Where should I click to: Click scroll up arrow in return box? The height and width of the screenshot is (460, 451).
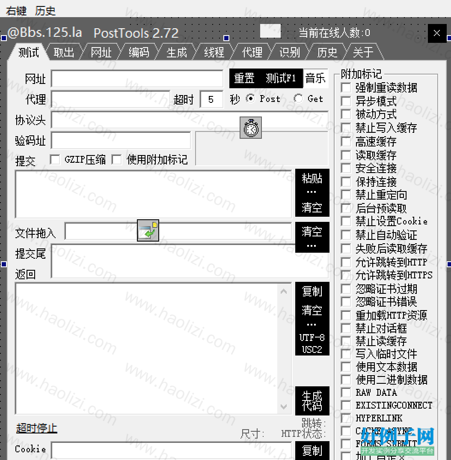[284, 291]
